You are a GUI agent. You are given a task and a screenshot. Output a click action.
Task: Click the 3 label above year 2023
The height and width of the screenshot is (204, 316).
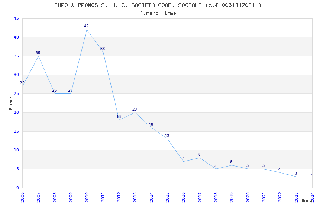(296, 173)
